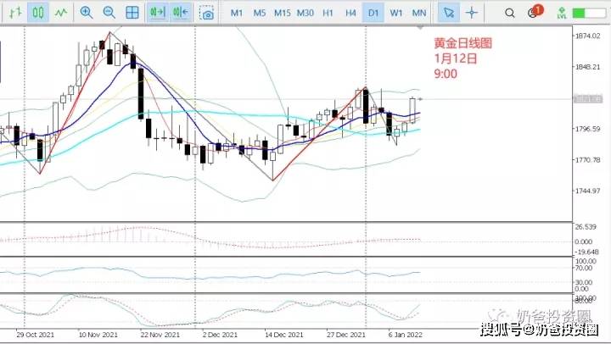Select the candlestick chart mode
The image size is (611, 344).
pyautogui.click(x=38, y=13)
